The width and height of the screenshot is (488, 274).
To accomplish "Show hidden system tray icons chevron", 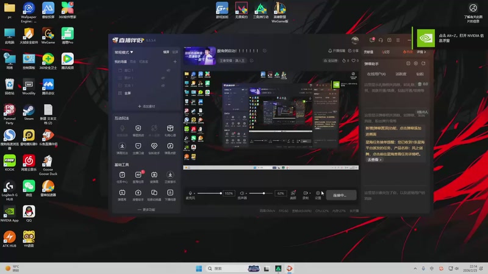I will [x=415, y=269].
